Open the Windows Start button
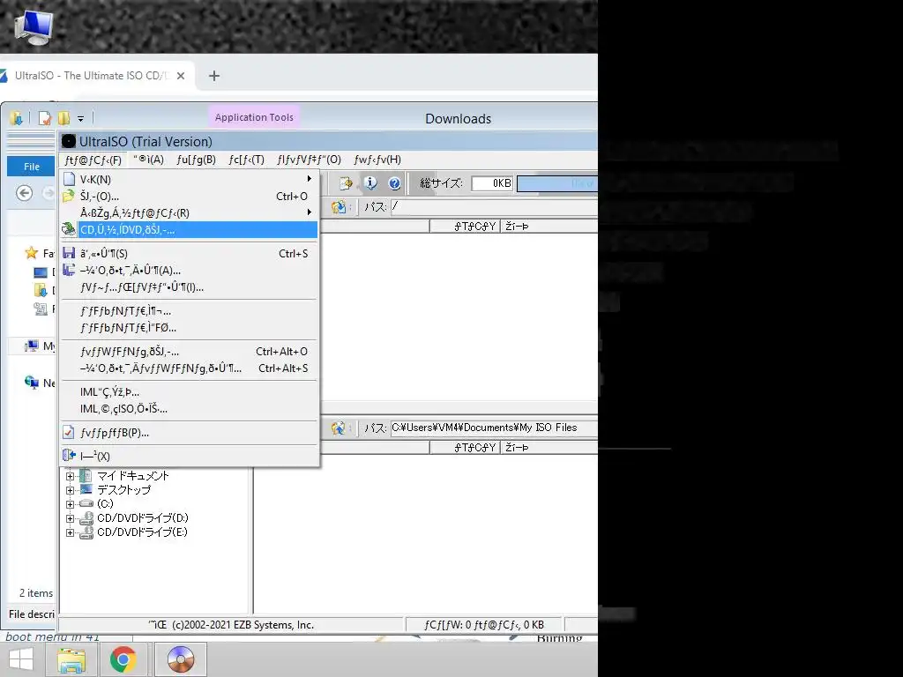The image size is (903, 677). point(21,659)
